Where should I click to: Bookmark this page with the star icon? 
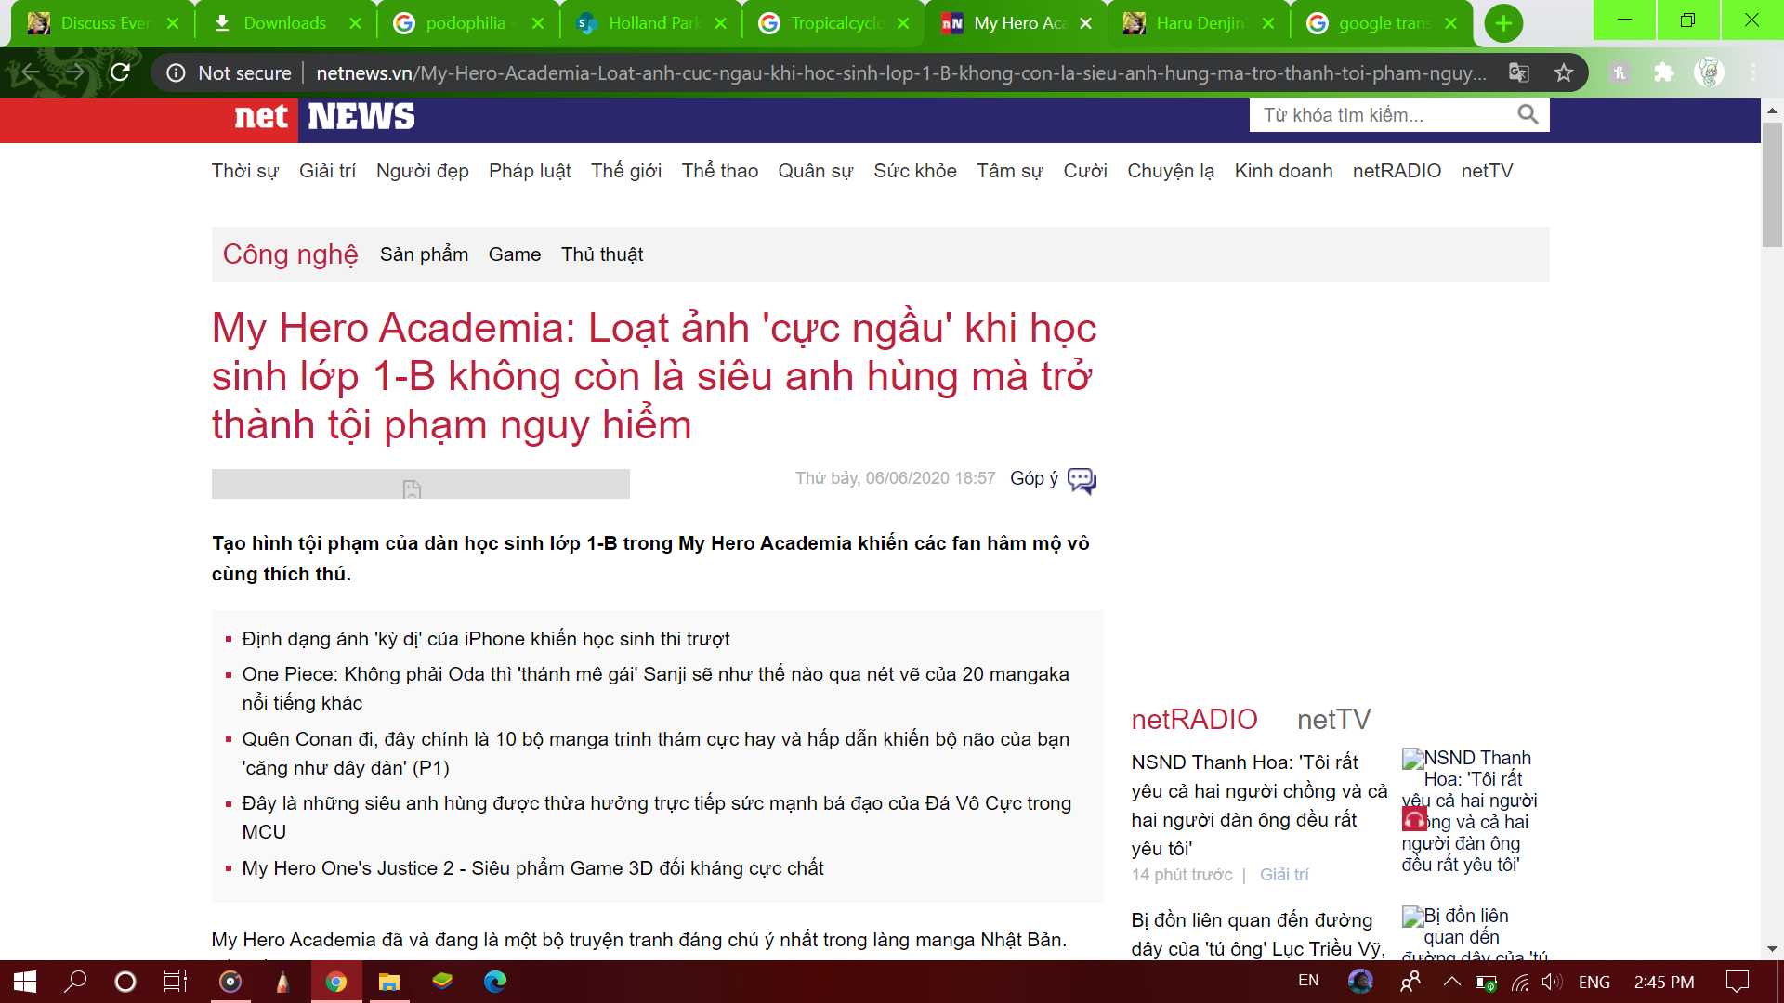pyautogui.click(x=1564, y=72)
